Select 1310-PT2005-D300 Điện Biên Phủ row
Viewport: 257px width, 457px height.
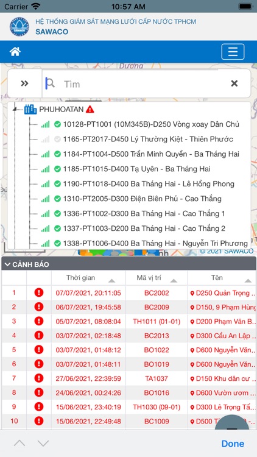(142, 199)
